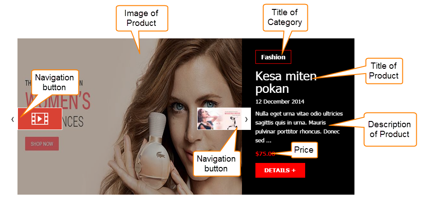Screen dimensions: 436x200
Task: Click the Description of Product callout
Action: (x=389, y=129)
